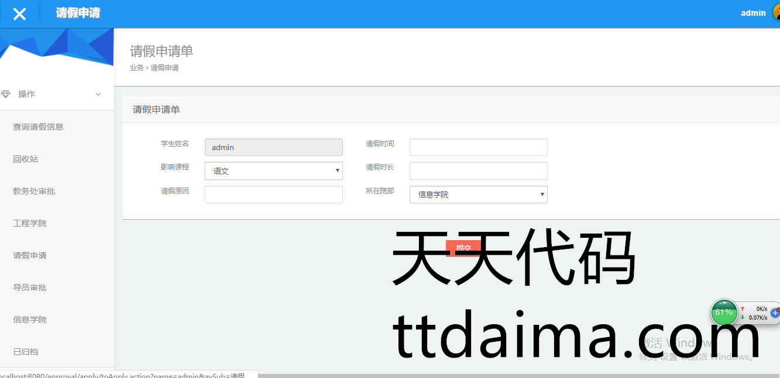The image size is (780, 378).
Task: Open 查询请假信息 in sidebar
Action: click(x=38, y=127)
